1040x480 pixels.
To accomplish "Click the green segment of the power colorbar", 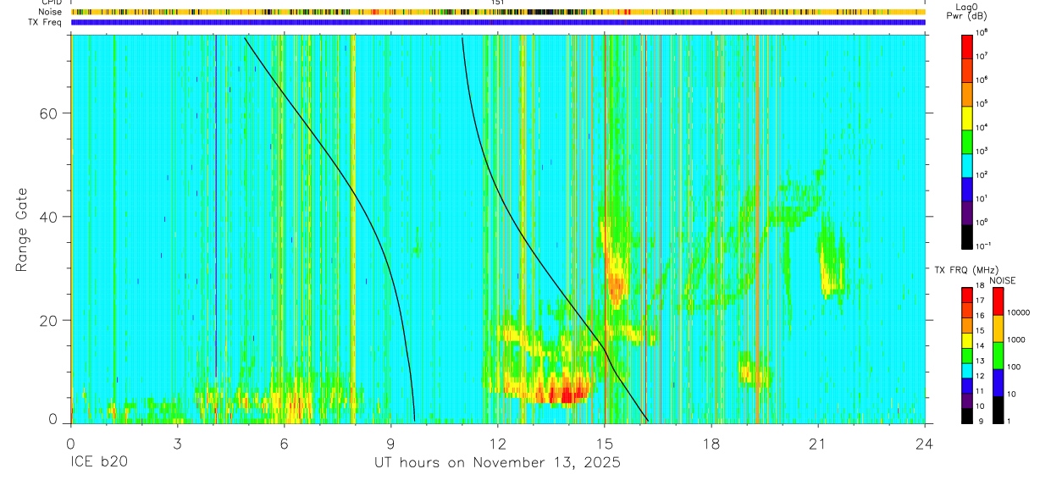I will pyautogui.click(x=967, y=141).
